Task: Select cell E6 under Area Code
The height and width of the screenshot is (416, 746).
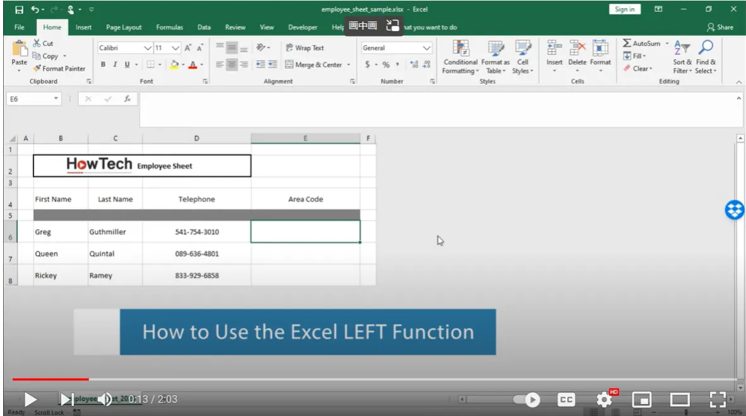Action: click(x=306, y=232)
